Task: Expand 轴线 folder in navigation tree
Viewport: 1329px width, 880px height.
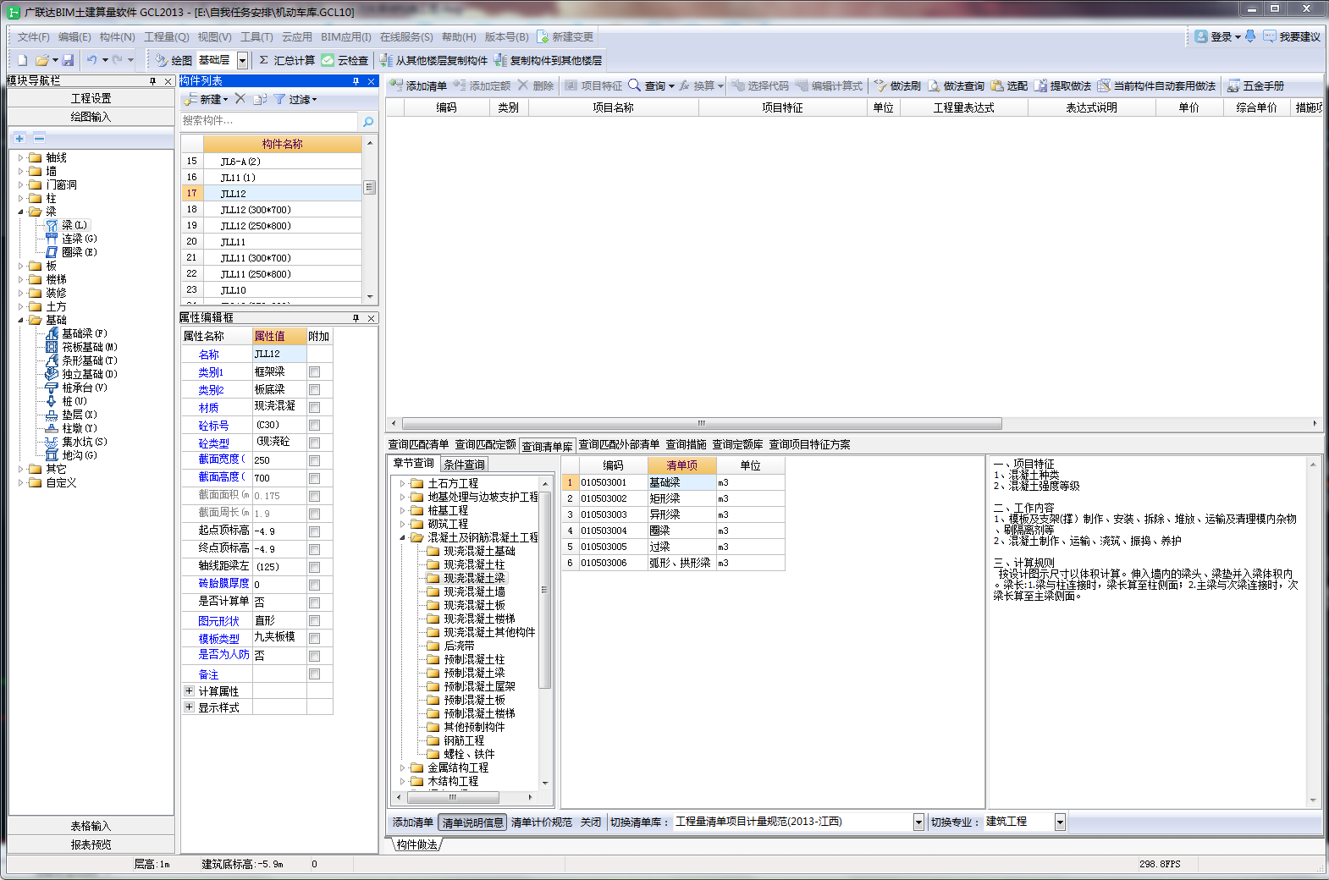Action: 21,157
